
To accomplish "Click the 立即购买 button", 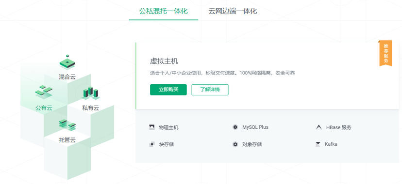I will coord(168,90).
